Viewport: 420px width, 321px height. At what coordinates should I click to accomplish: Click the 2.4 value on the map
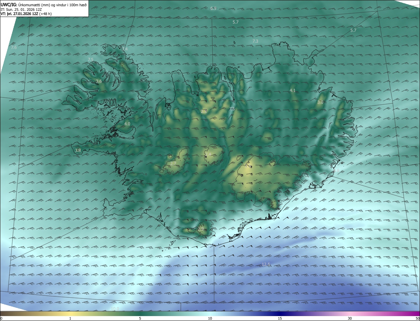pyautogui.click(x=208, y=154)
